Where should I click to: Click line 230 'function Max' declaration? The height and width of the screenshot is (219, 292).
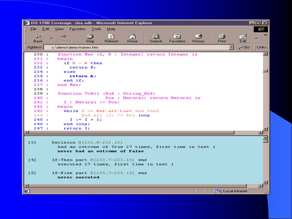point(127,54)
